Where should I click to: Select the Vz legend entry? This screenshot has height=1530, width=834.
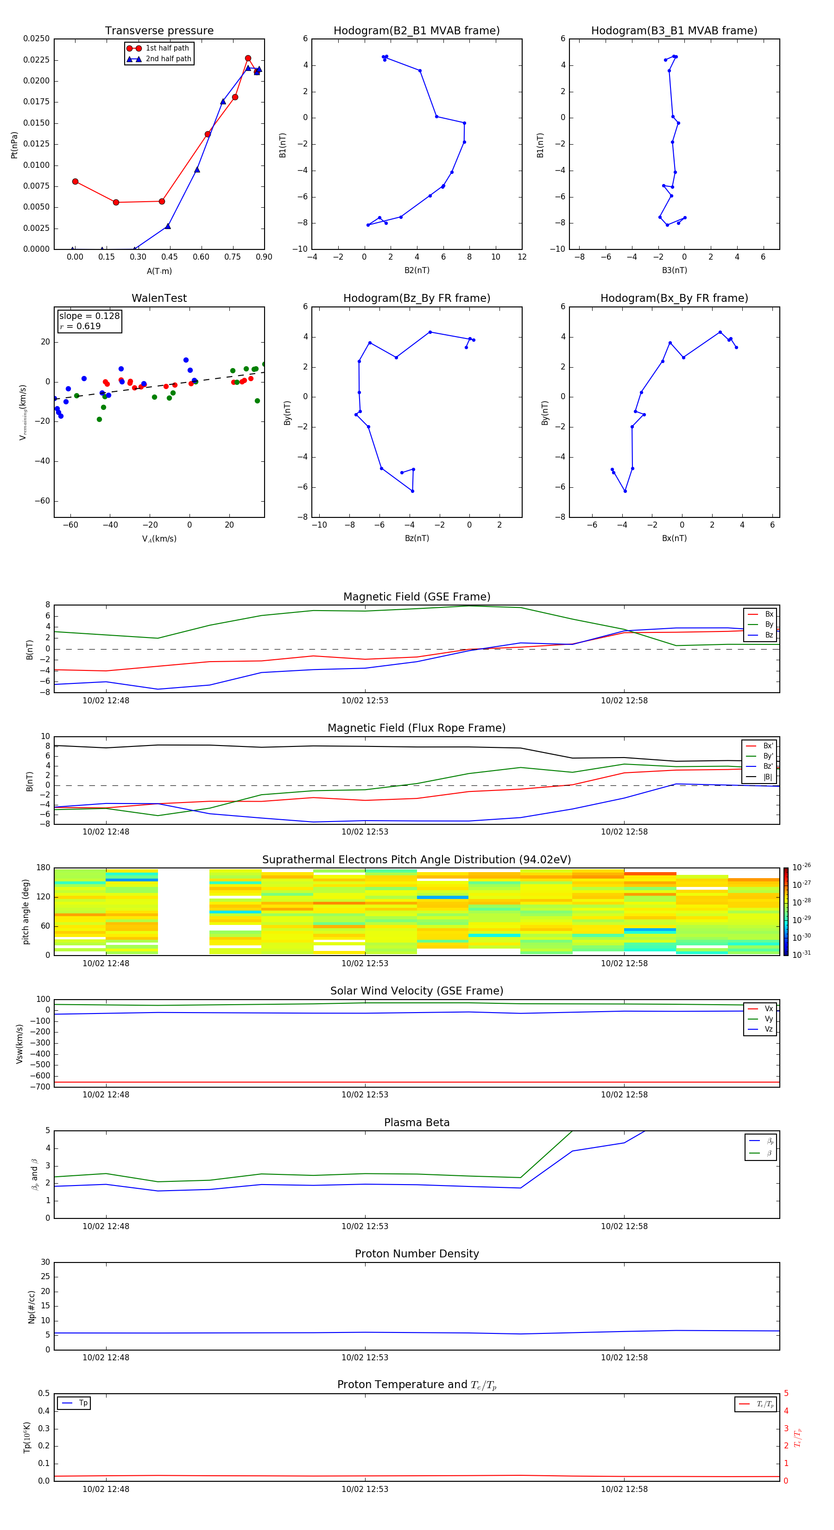click(x=760, y=1029)
